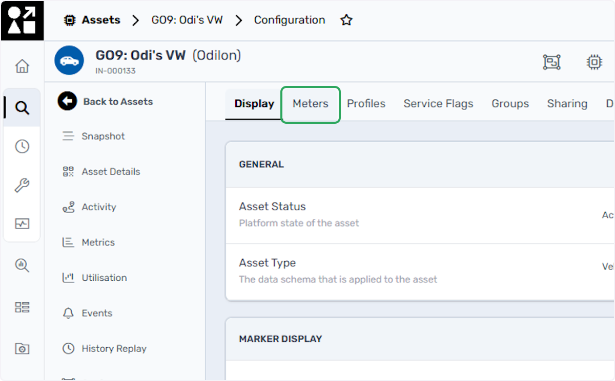Click the Back to Assets arrow icon

point(67,101)
